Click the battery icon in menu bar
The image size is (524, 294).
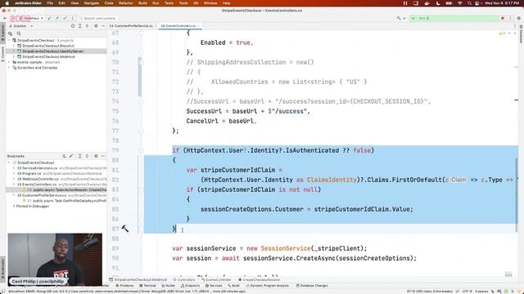pos(449,3)
